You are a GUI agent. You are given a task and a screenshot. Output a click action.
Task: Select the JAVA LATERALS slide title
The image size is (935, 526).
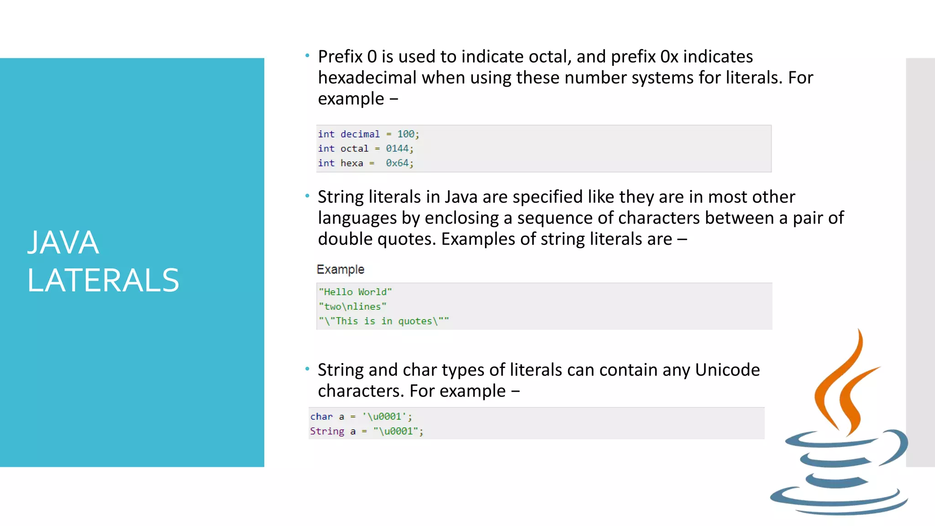click(x=103, y=261)
